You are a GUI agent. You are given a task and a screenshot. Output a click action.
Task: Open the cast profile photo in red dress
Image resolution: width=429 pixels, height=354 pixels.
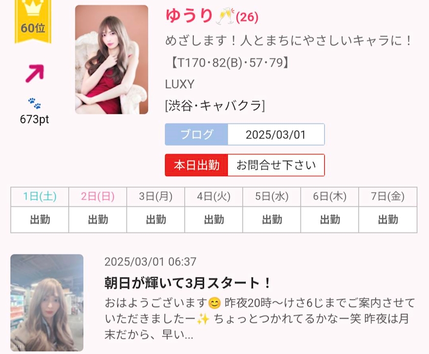click(112, 60)
